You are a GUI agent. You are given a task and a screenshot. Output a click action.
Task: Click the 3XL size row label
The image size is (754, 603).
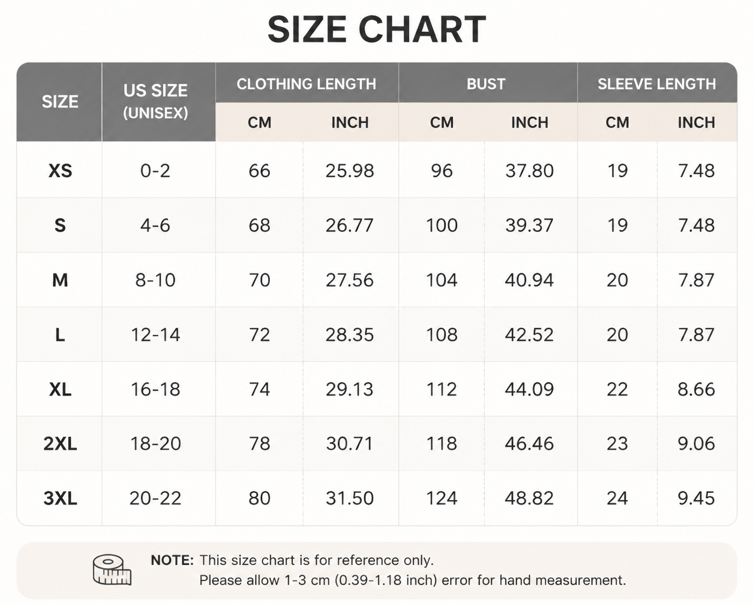60,498
